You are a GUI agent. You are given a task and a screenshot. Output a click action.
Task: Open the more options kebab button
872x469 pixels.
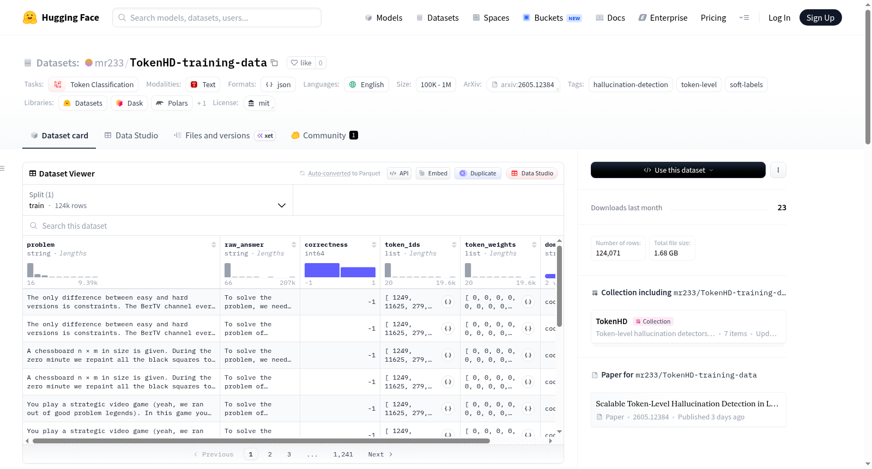pyautogui.click(x=778, y=170)
